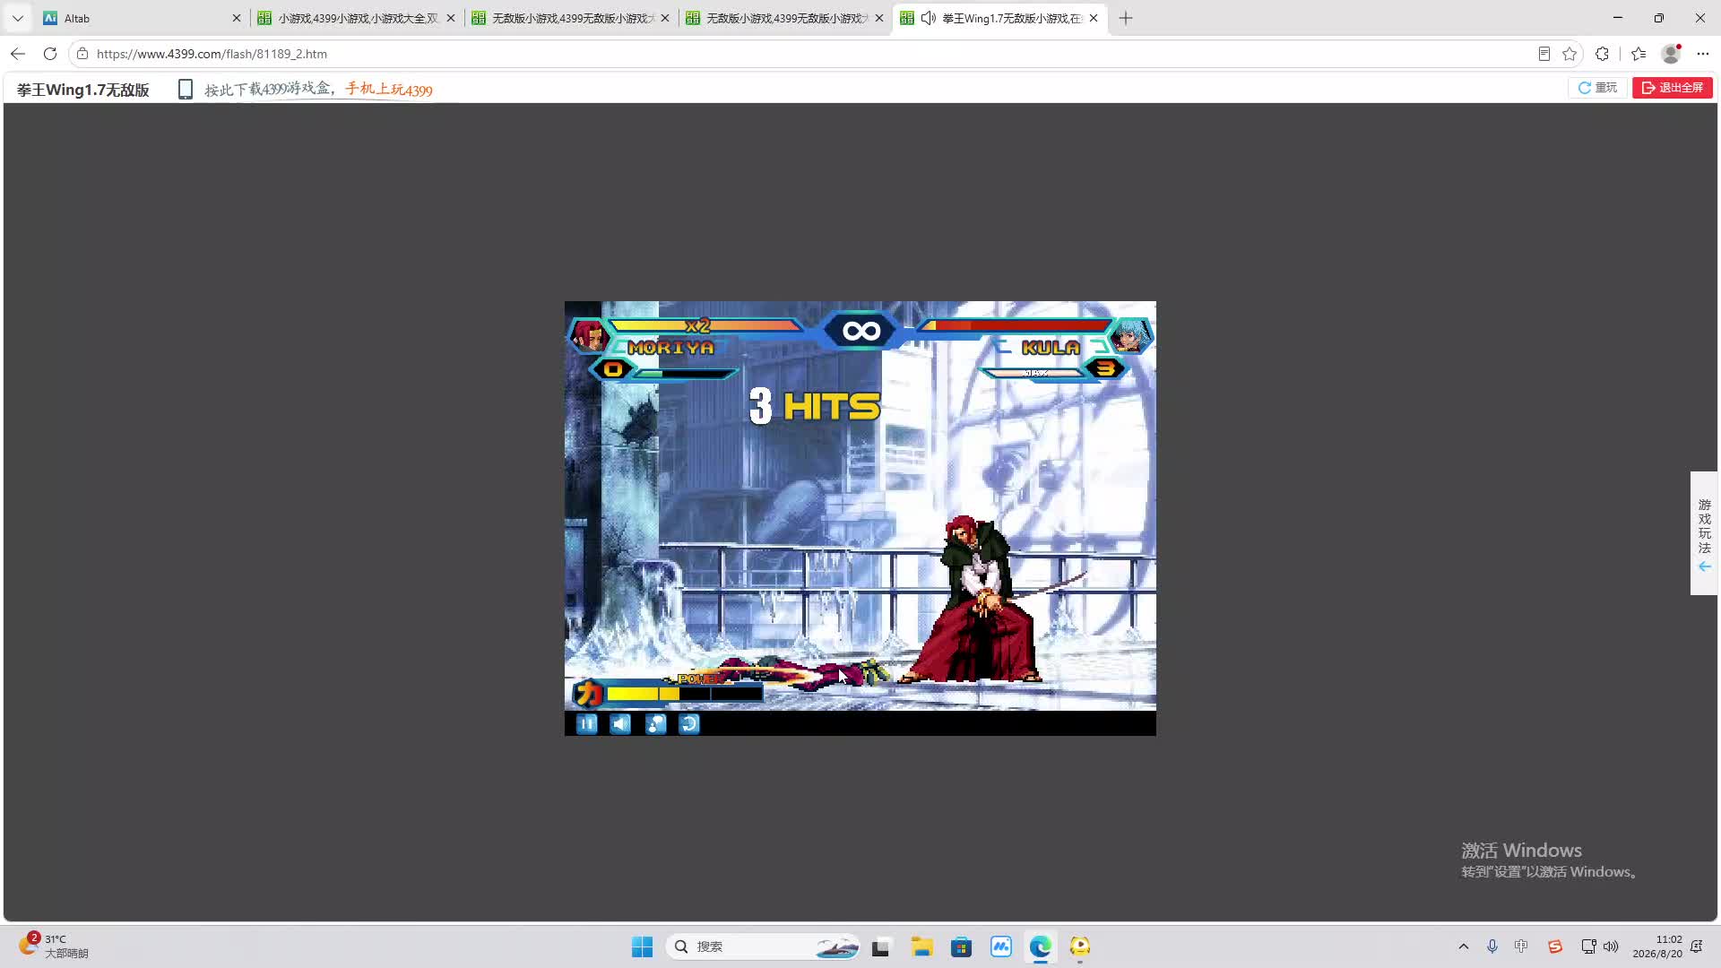The width and height of the screenshot is (1721, 968).
Task: Pause the game with the pause button
Action: coord(587,724)
